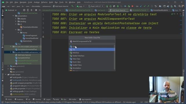Open the app run configuration dropdown
The image size is (186, 104).
coord(81,6)
